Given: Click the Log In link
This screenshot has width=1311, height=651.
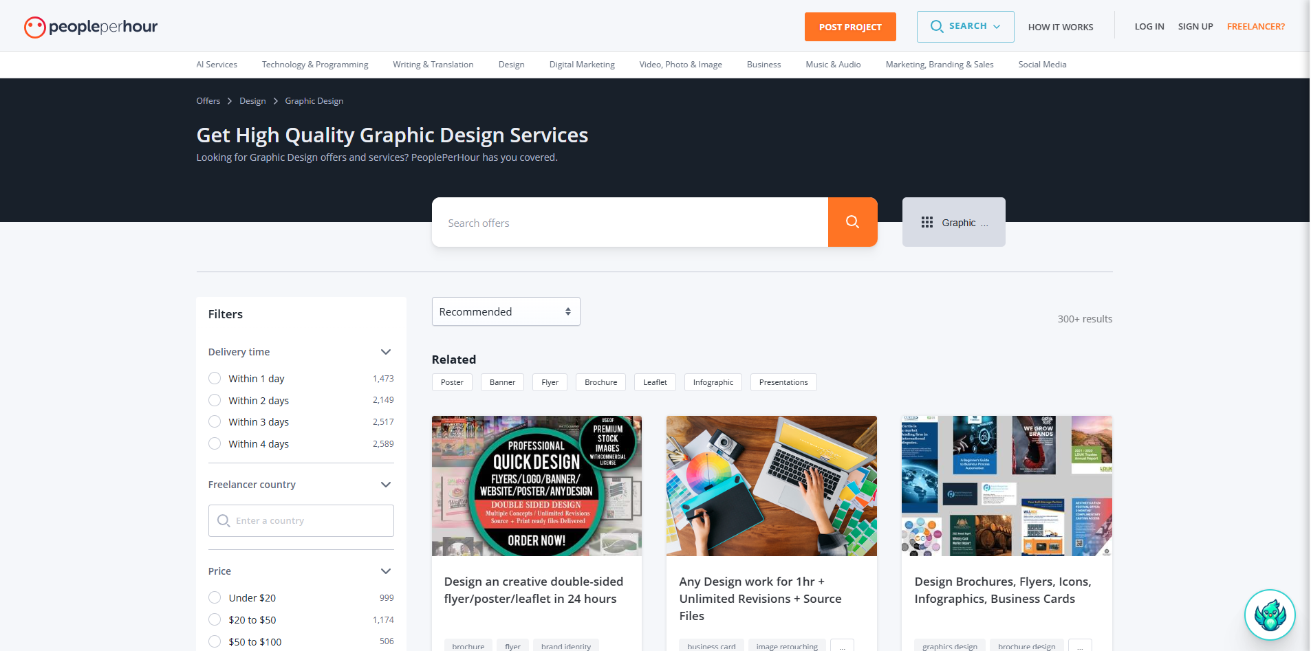Looking at the screenshot, I should point(1149,27).
